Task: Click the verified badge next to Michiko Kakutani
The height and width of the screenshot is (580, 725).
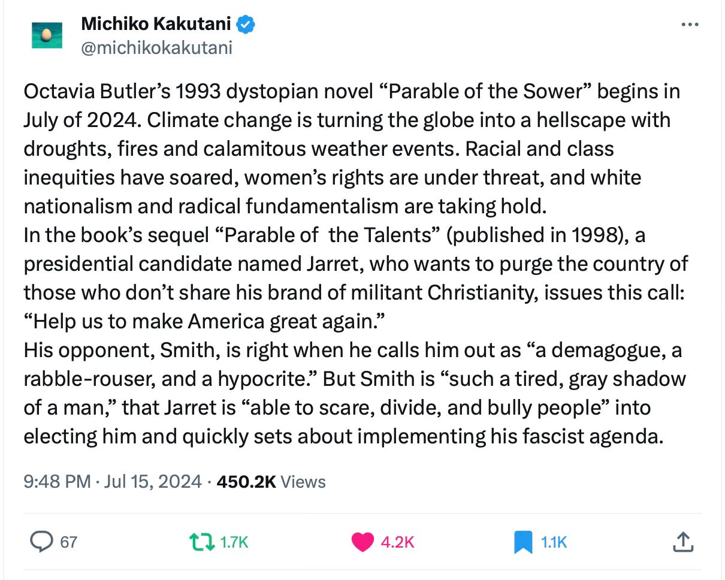Action: point(246,24)
